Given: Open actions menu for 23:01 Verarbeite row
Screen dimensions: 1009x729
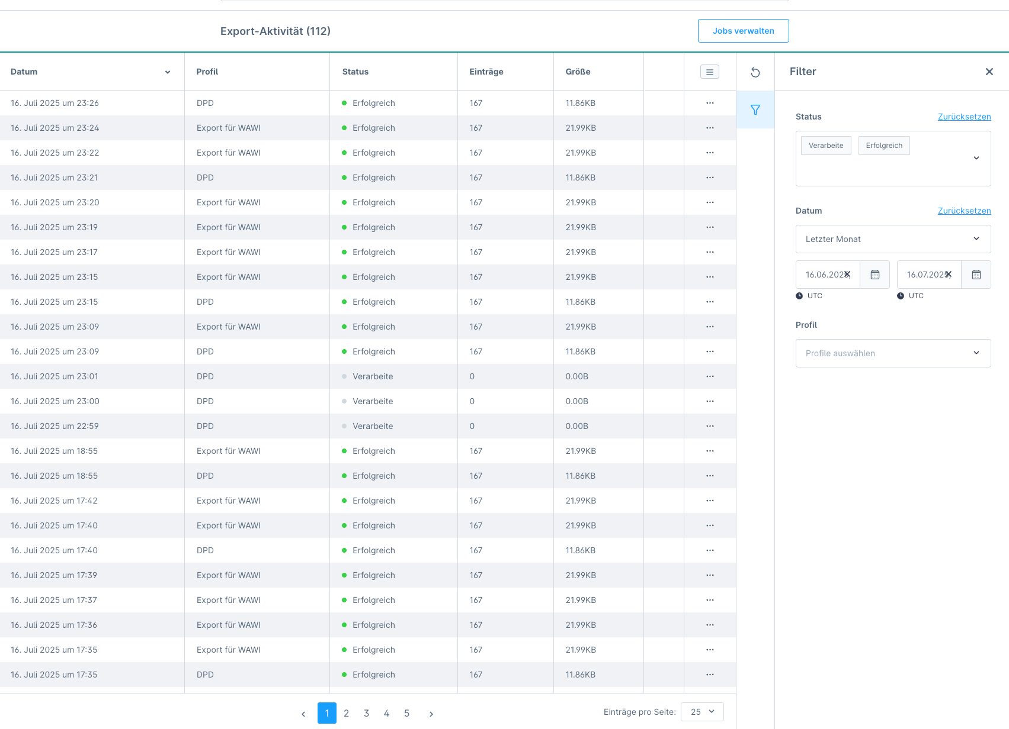Looking at the screenshot, I should point(710,376).
